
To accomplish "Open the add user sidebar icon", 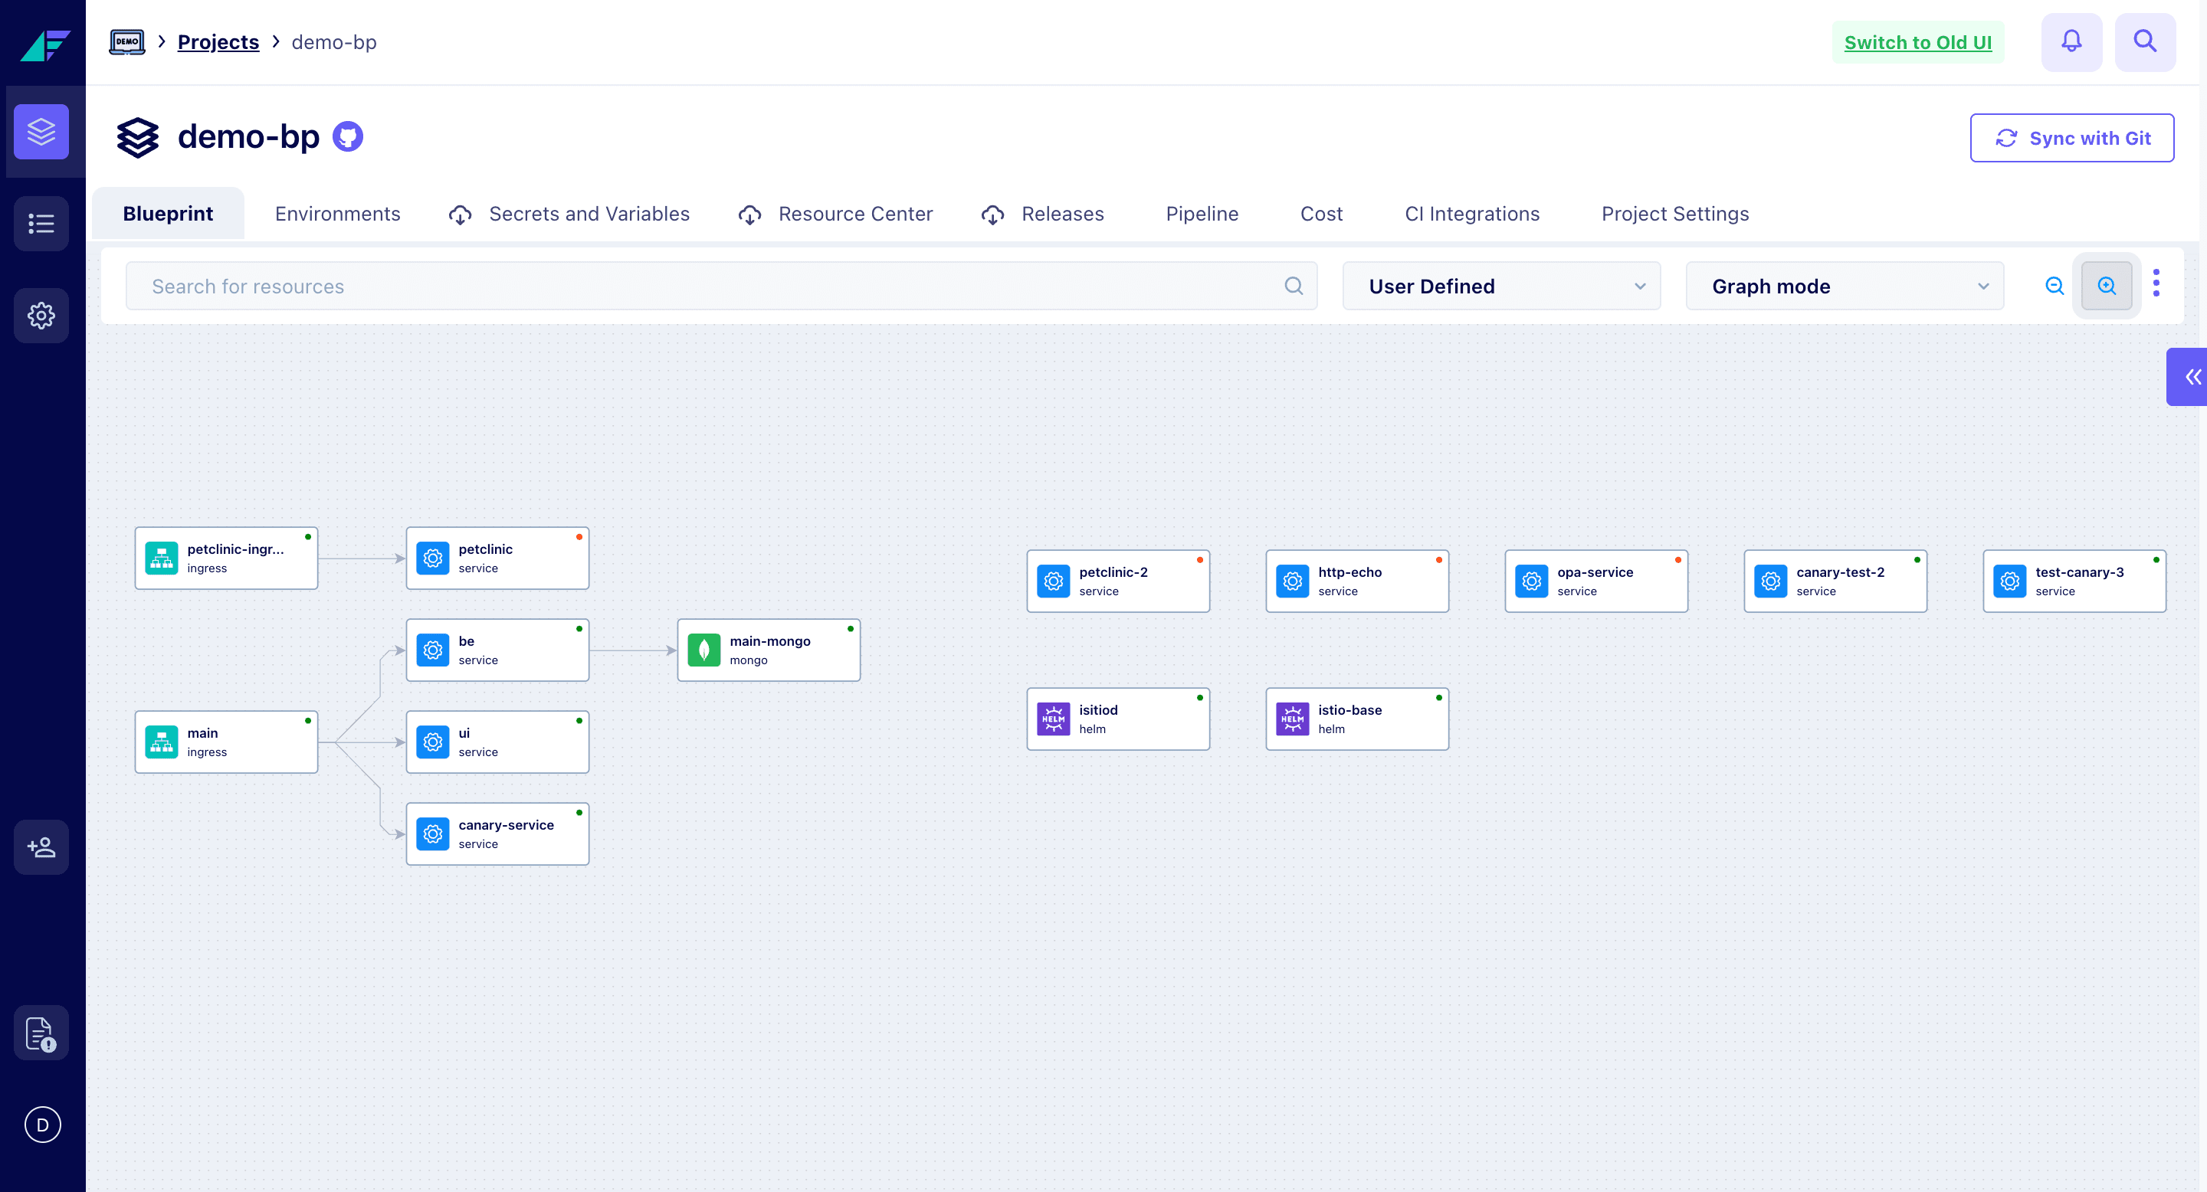I will 41,847.
